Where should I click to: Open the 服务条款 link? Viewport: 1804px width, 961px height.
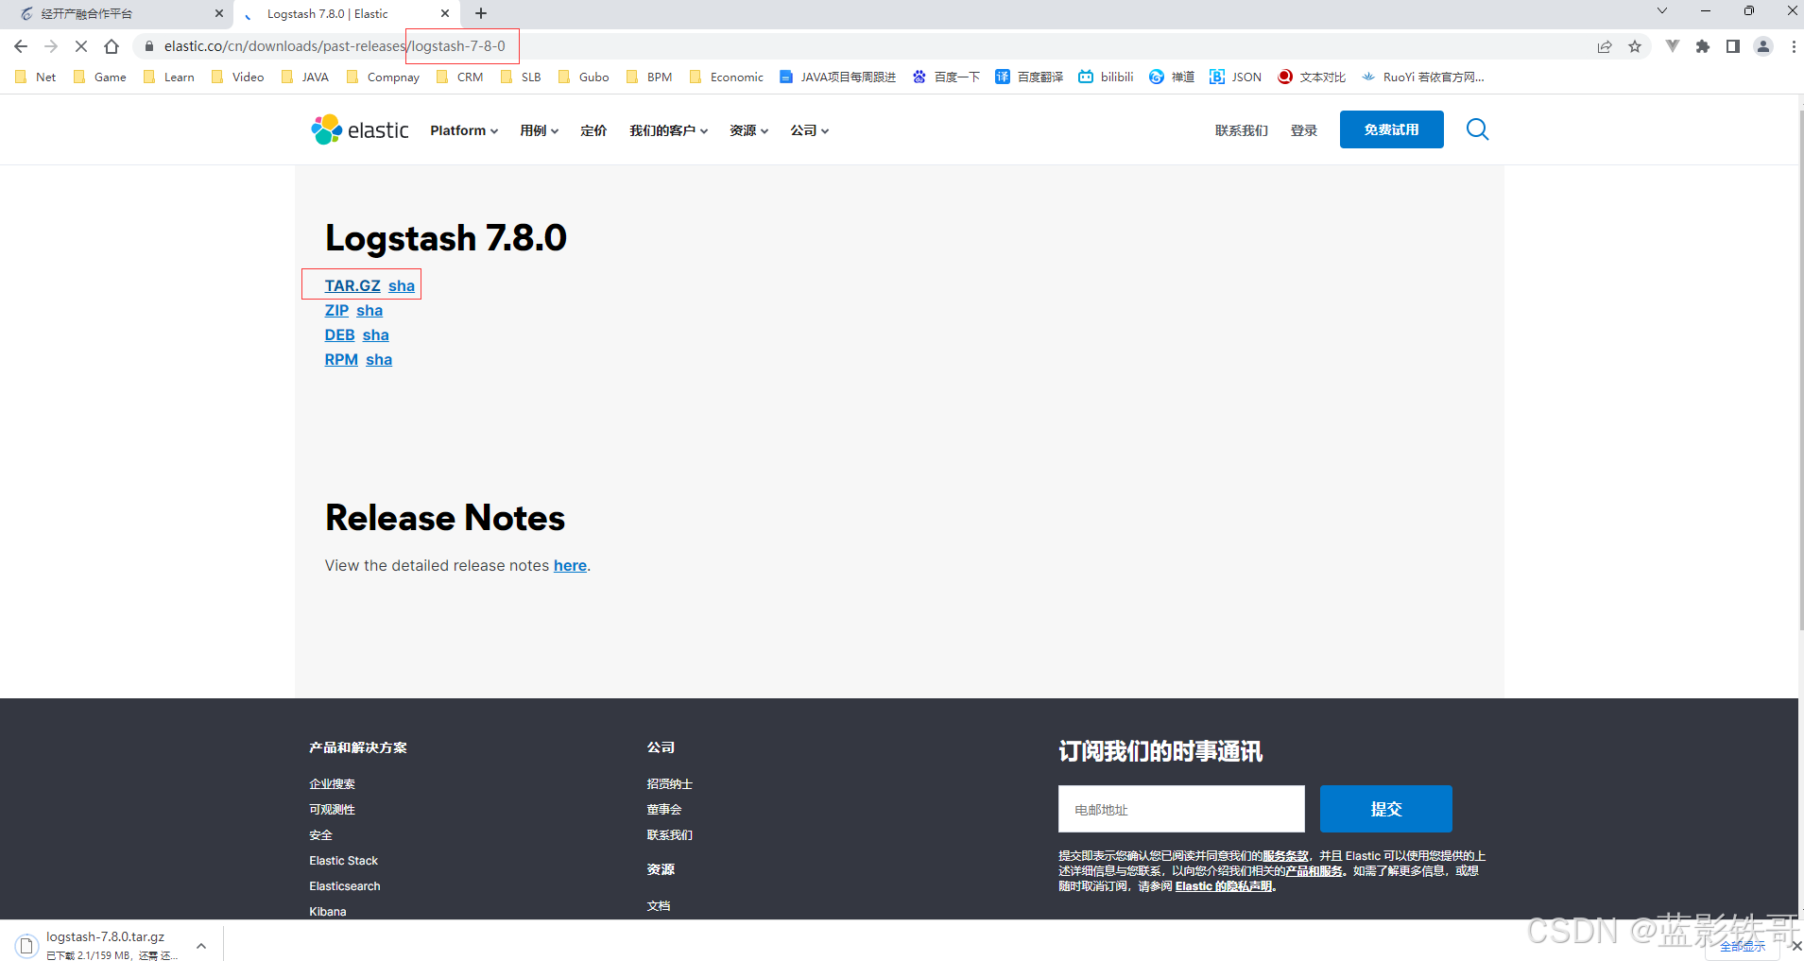(x=1285, y=856)
